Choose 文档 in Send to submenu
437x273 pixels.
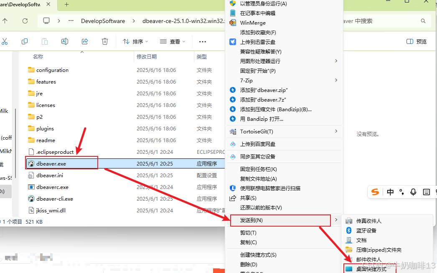pos(388,240)
